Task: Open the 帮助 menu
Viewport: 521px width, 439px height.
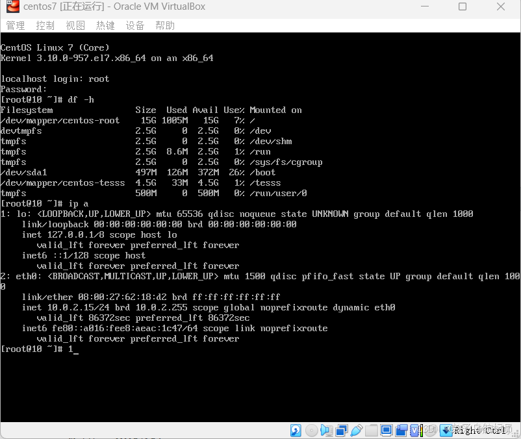Action: (165, 25)
